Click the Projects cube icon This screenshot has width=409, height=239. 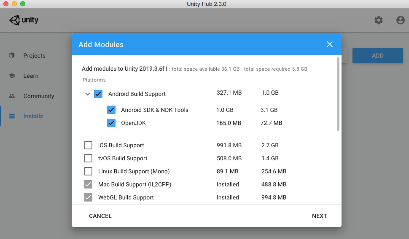coord(12,56)
